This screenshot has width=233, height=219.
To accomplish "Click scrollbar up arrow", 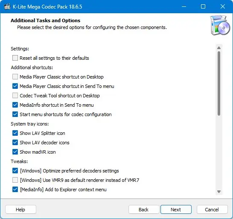I will [219, 48].
